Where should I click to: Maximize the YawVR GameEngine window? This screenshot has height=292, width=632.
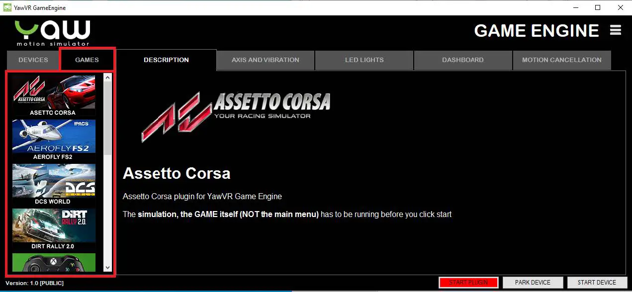coord(598,7)
